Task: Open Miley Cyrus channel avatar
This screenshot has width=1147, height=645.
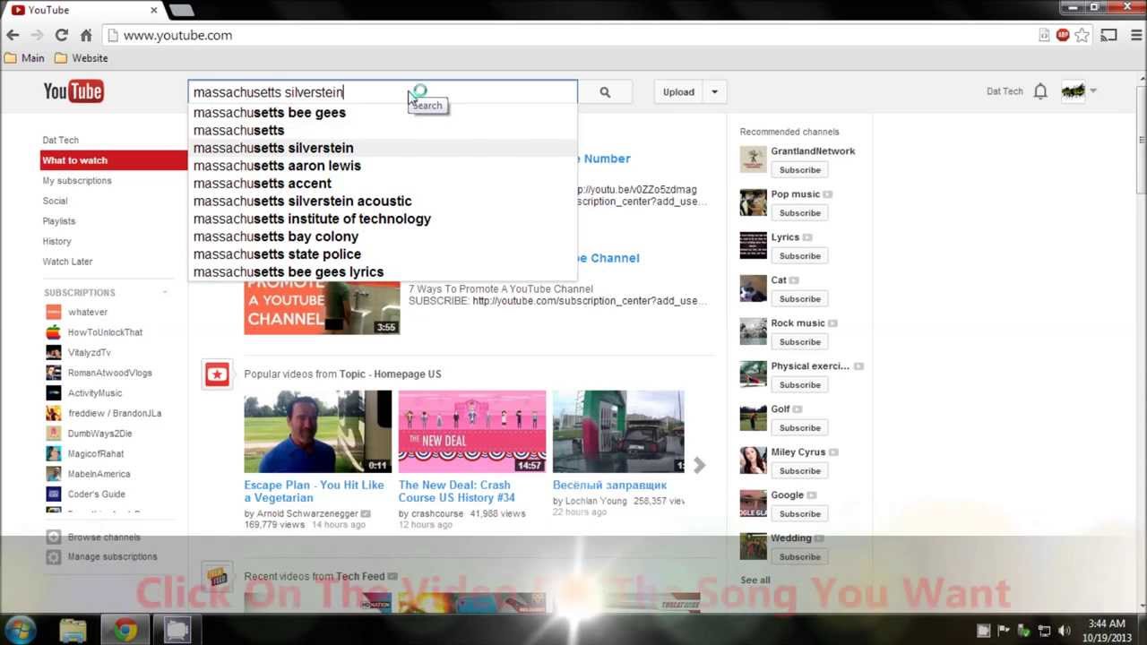Action: 753,460
